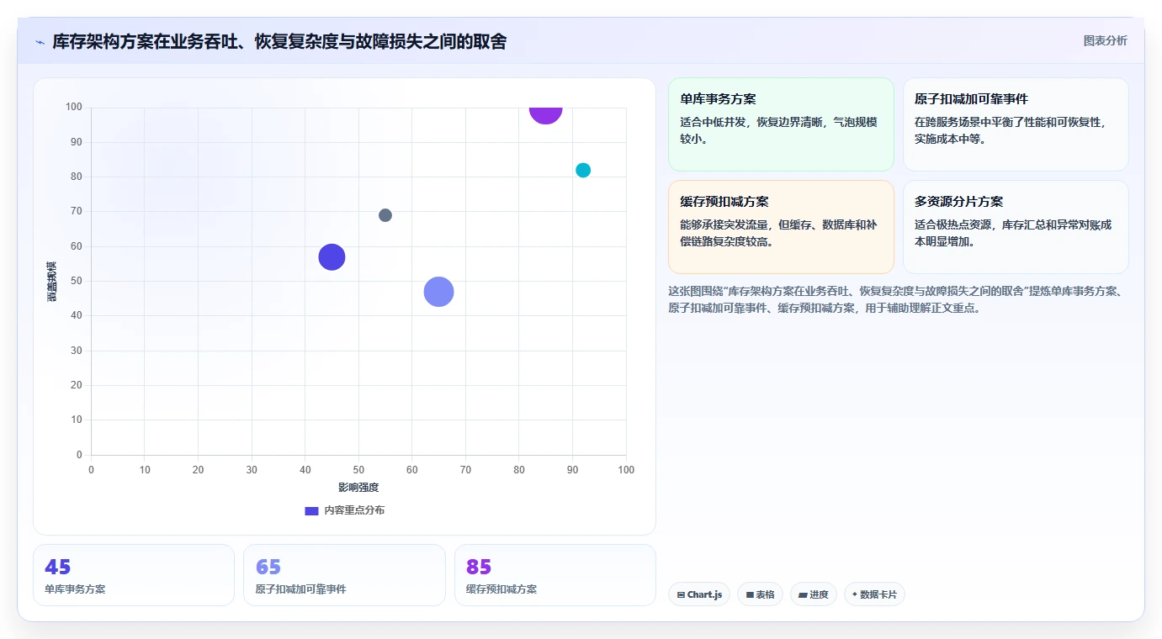Select the cyan bubble near x=92

pos(583,170)
